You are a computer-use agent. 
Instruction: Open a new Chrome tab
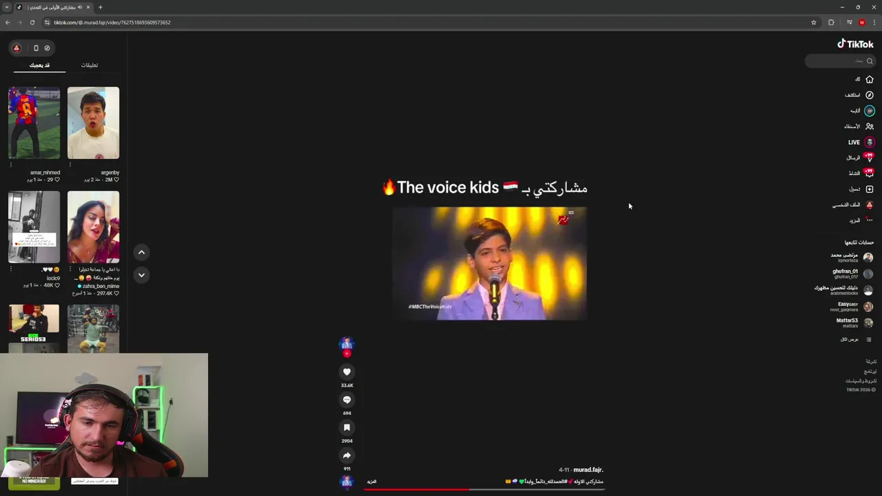[100, 7]
